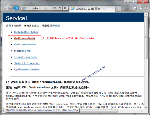Open the HelloWorld link

pos(22,51)
